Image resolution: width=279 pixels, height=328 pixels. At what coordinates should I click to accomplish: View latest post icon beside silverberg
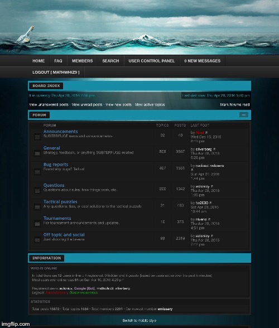pyautogui.click(x=214, y=149)
